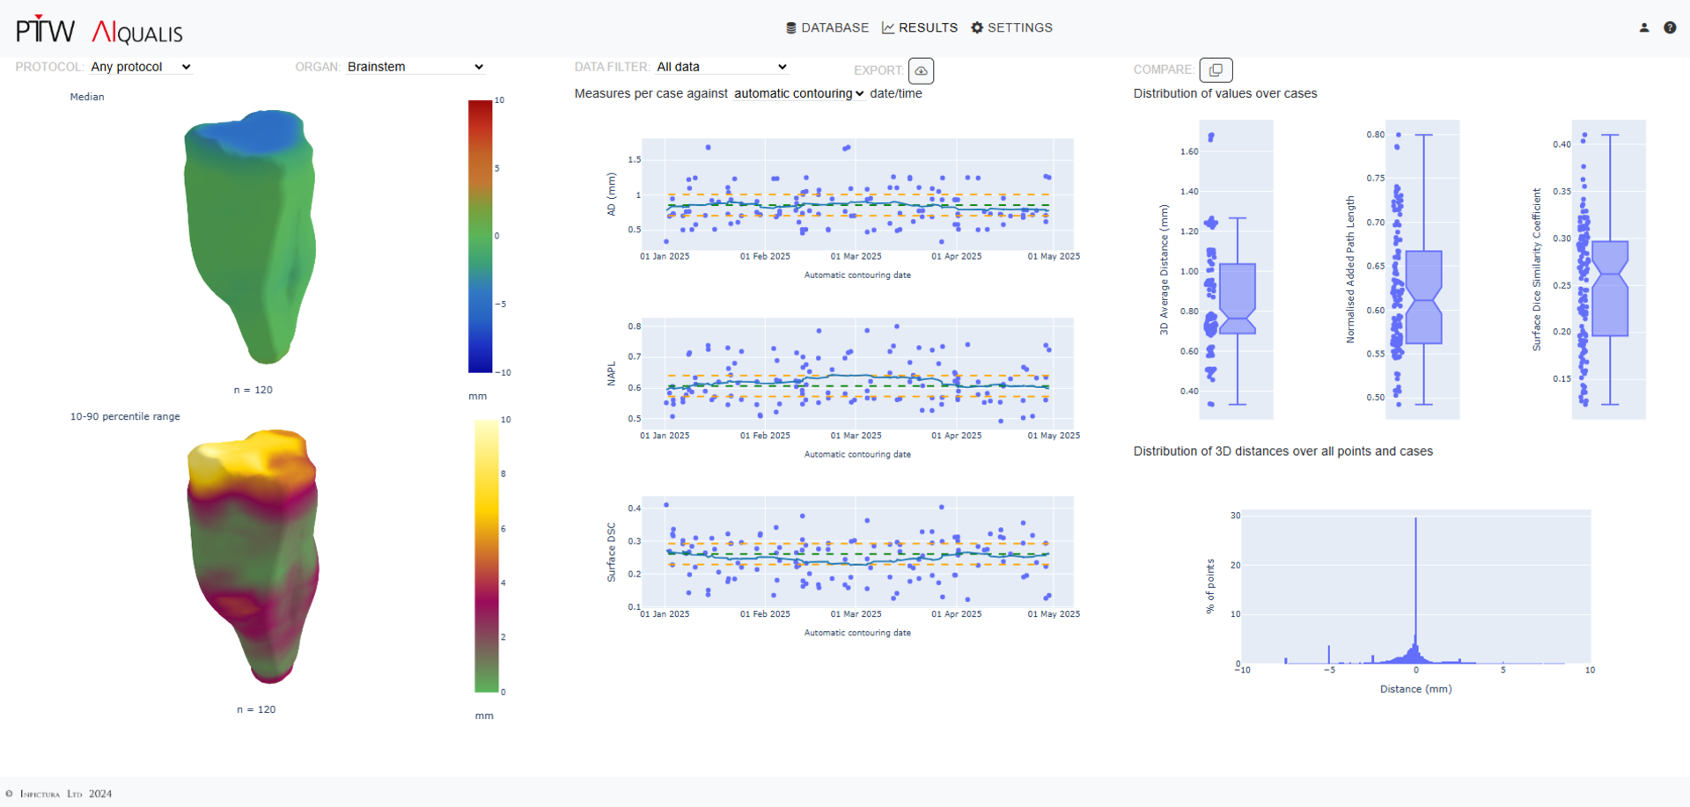The image size is (1690, 807).
Task: Open the Settings tab
Action: pos(1011,28)
